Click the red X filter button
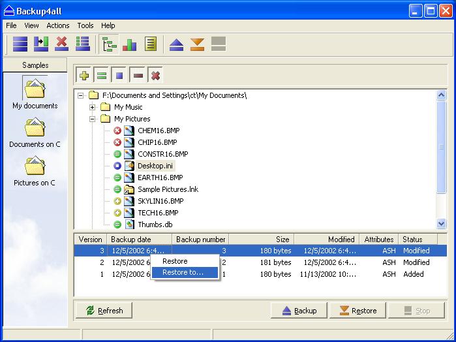 [155, 76]
